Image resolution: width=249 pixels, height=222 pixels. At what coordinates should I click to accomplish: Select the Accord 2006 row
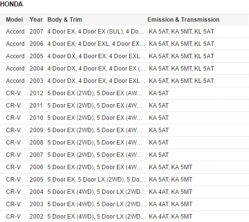(124, 44)
